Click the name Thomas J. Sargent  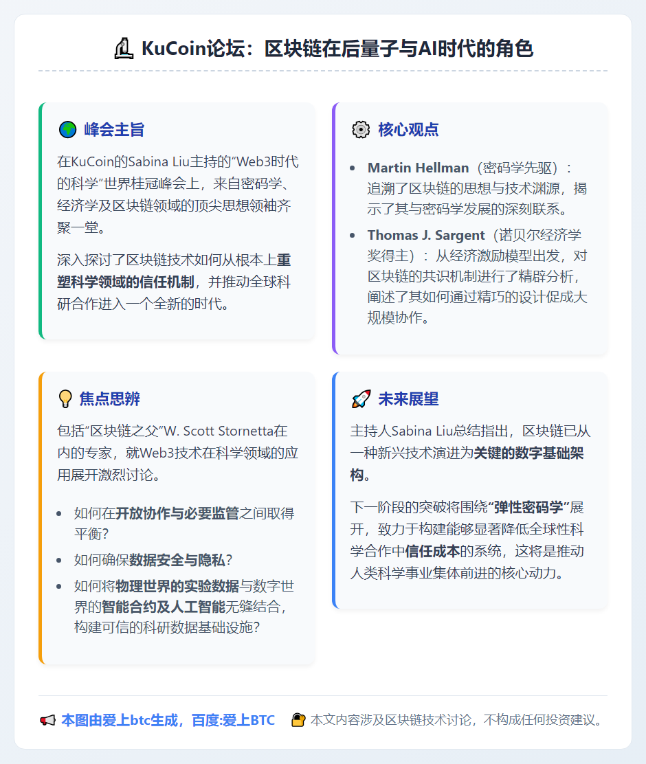pyautogui.click(x=426, y=235)
